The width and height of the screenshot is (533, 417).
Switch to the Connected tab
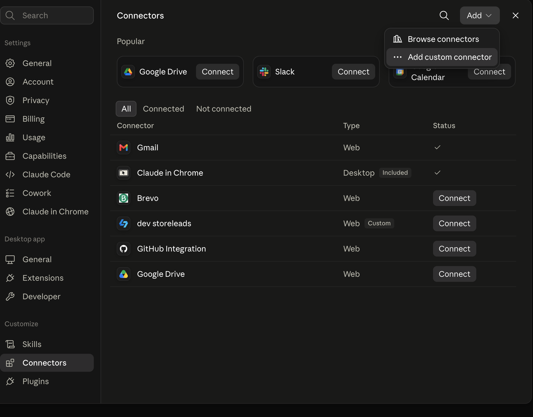[163, 109]
